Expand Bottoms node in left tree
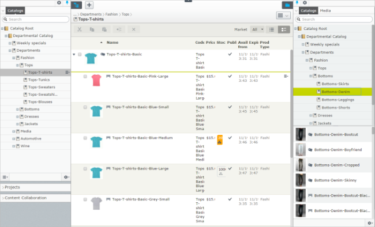 click(x=17, y=109)
